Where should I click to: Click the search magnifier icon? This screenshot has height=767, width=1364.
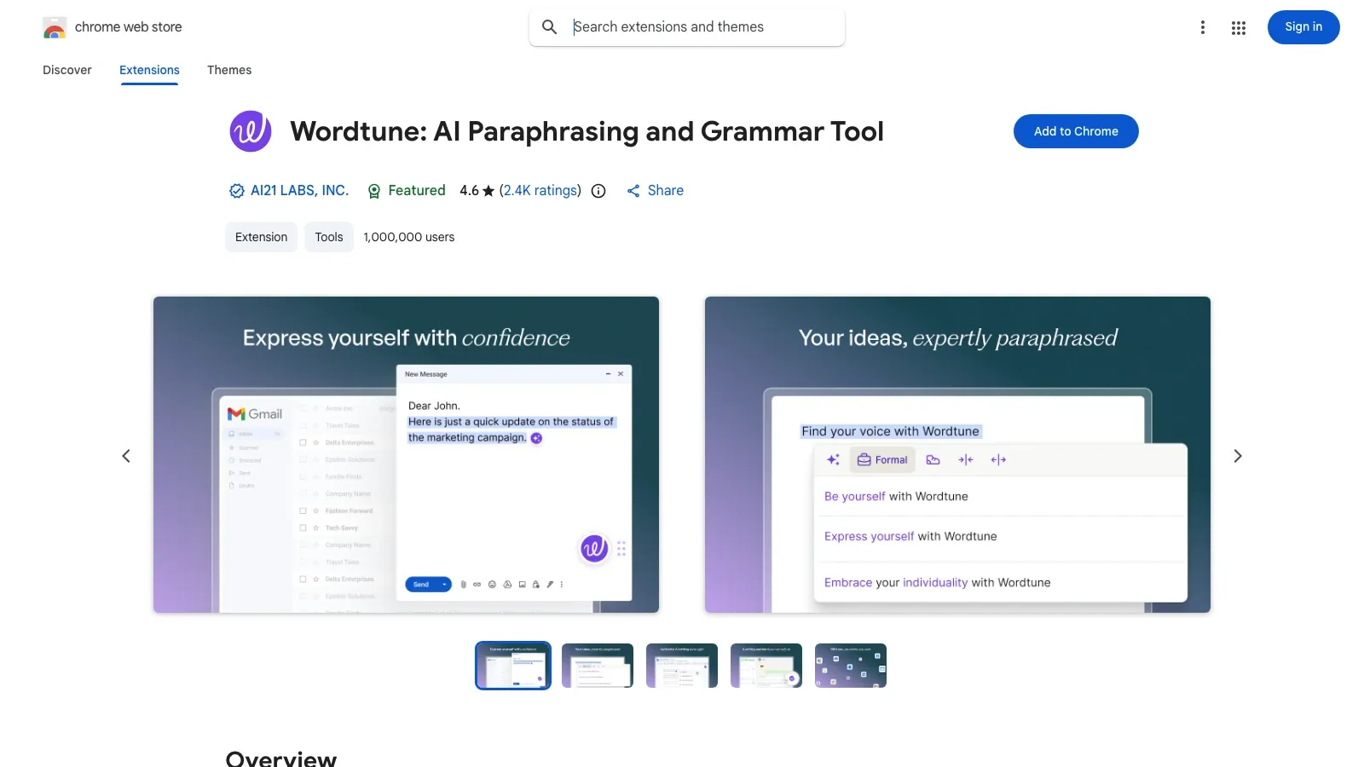(x=550, y=27)
